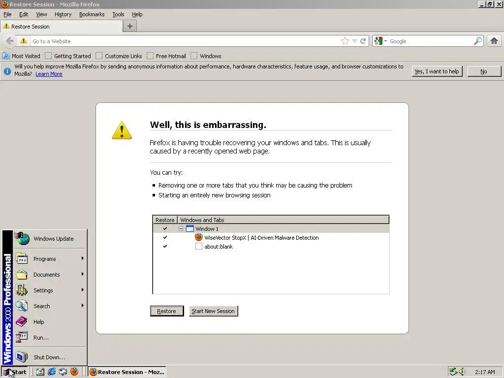Open the Edit menu
This screenshot has width=504, height=378.
pos(24,14)
